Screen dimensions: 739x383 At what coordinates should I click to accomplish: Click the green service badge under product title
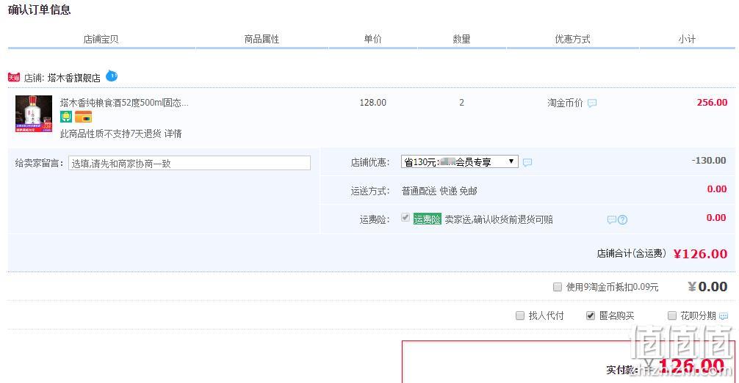66,117
